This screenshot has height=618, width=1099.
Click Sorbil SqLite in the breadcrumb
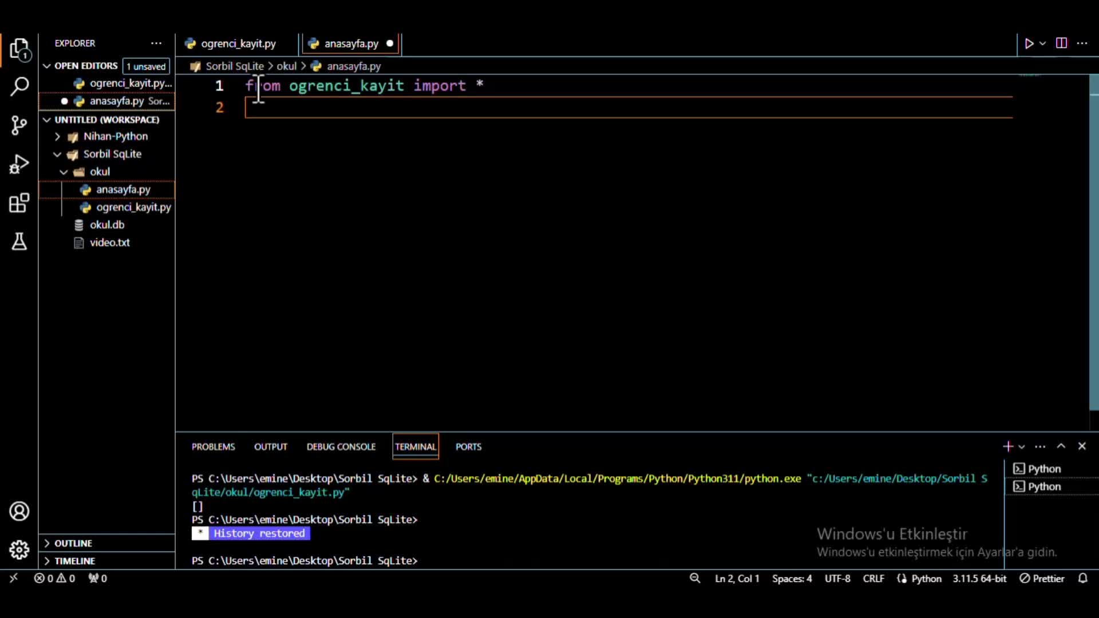tap(235, 66)
